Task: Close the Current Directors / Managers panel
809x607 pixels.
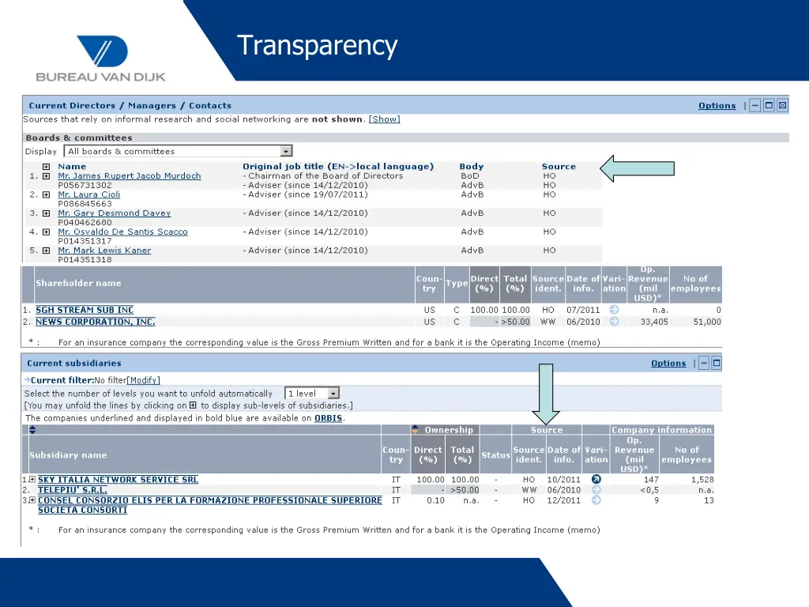Action: pyautogui.click(x=783, y=105)
